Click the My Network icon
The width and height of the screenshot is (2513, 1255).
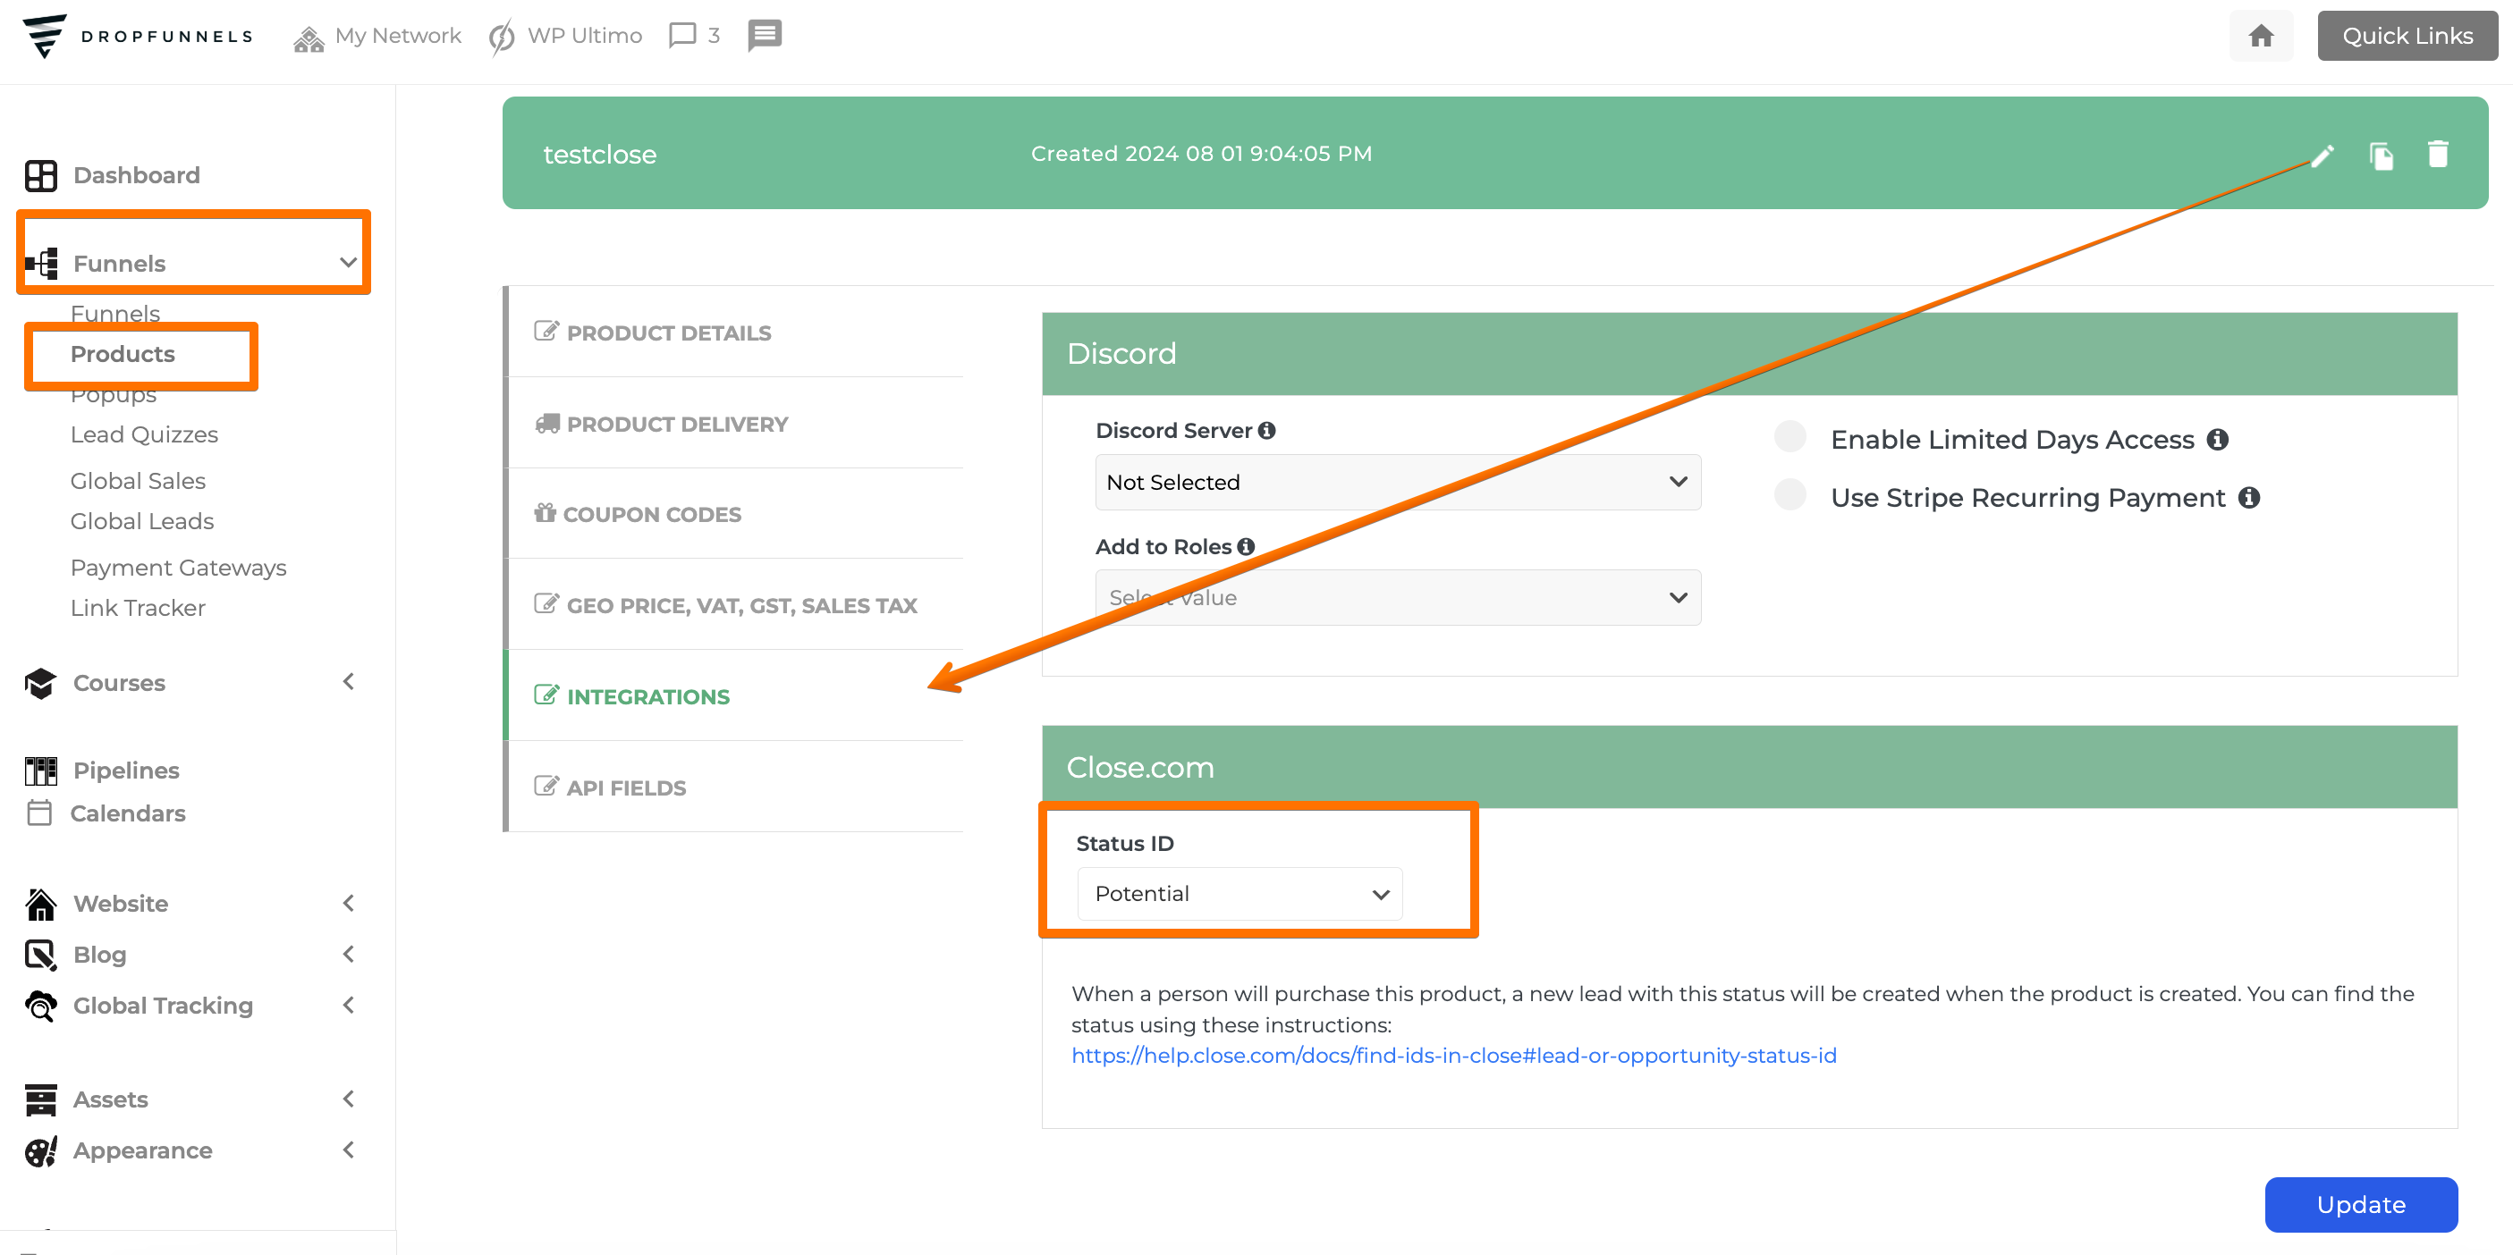(309, 39)
